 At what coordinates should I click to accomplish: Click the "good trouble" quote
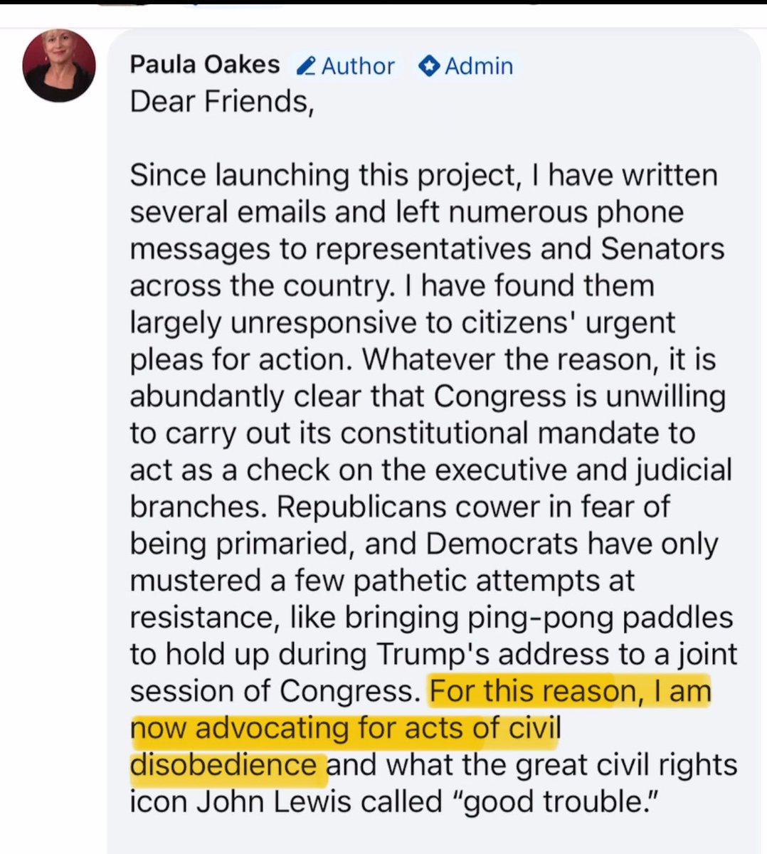(558, 802)
